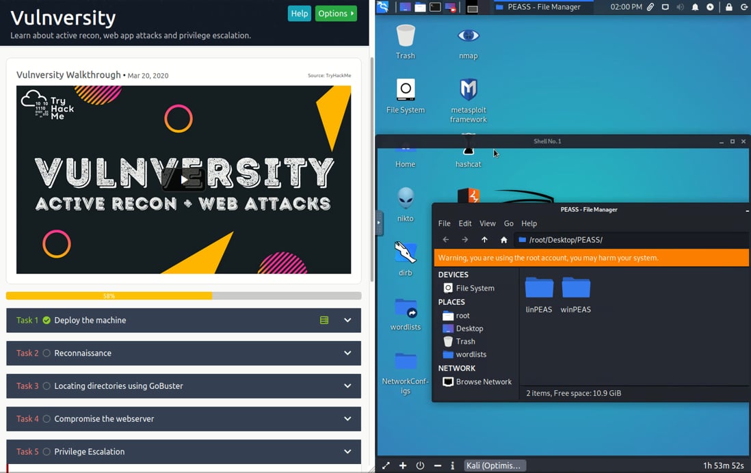
Task: Open the winPEAS folder
Action: [x=576, y=295]
